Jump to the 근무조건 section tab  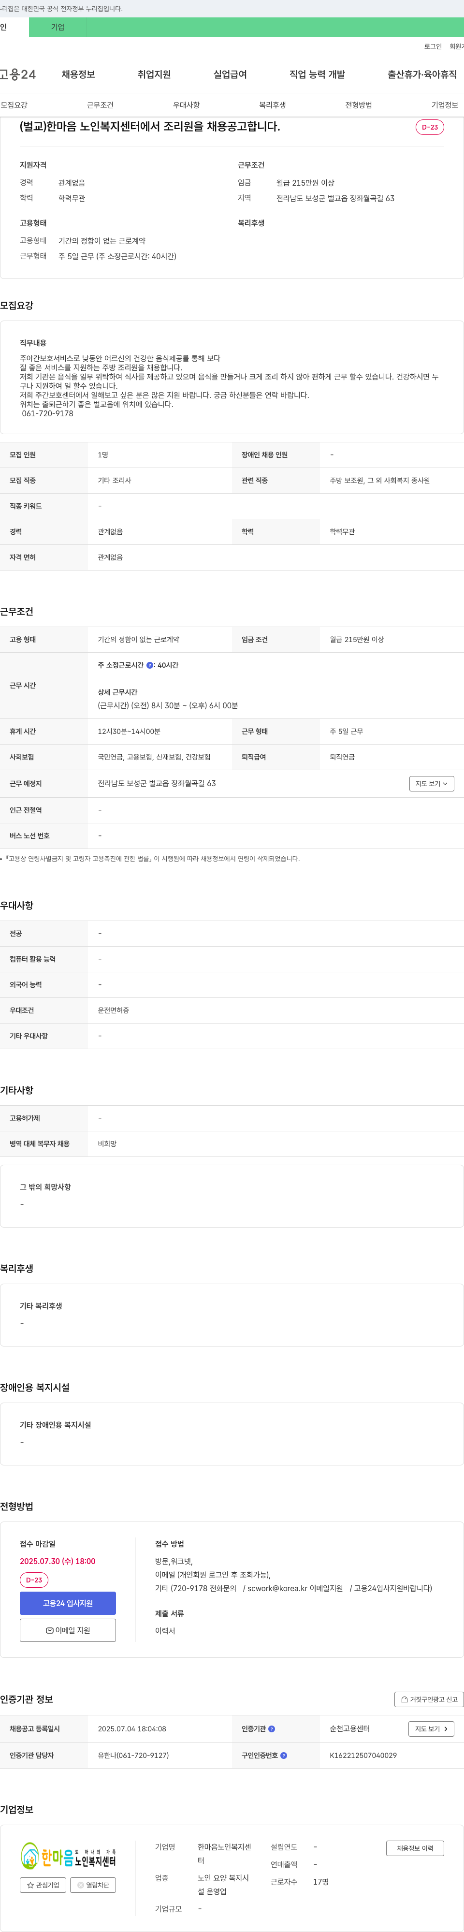100,105
